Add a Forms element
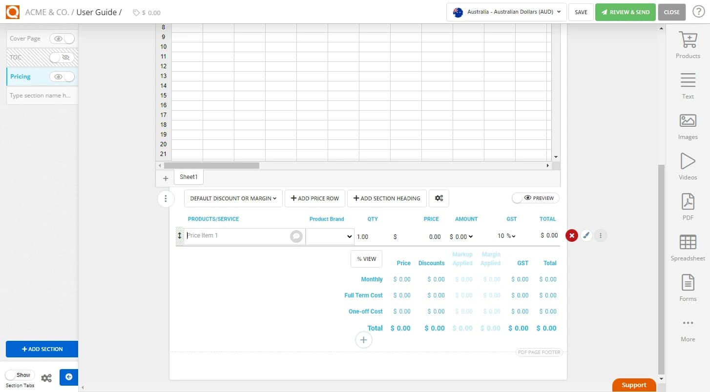The image size is (710, 392). point(688,288)
